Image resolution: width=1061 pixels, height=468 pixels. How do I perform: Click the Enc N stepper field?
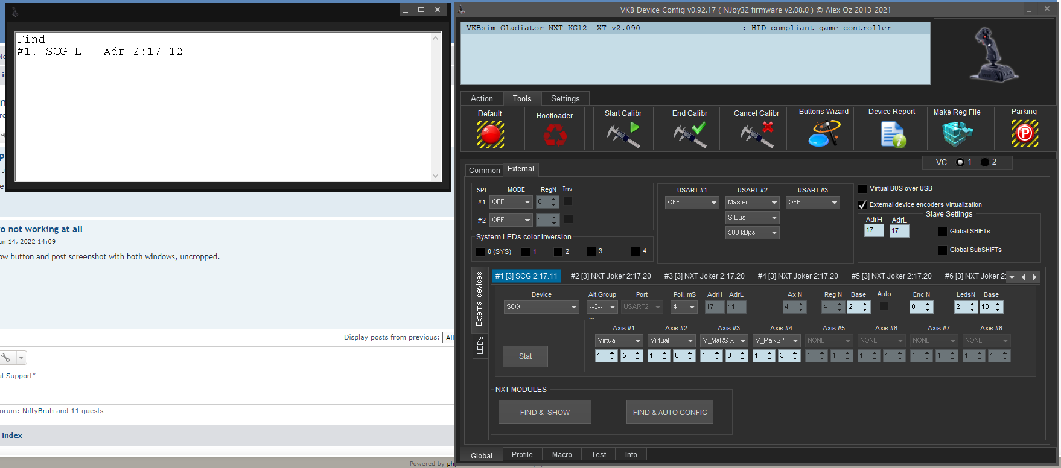tap(922, 307)
